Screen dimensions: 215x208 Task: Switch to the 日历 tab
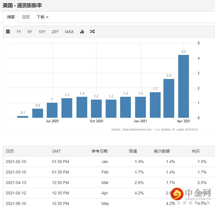26,17
